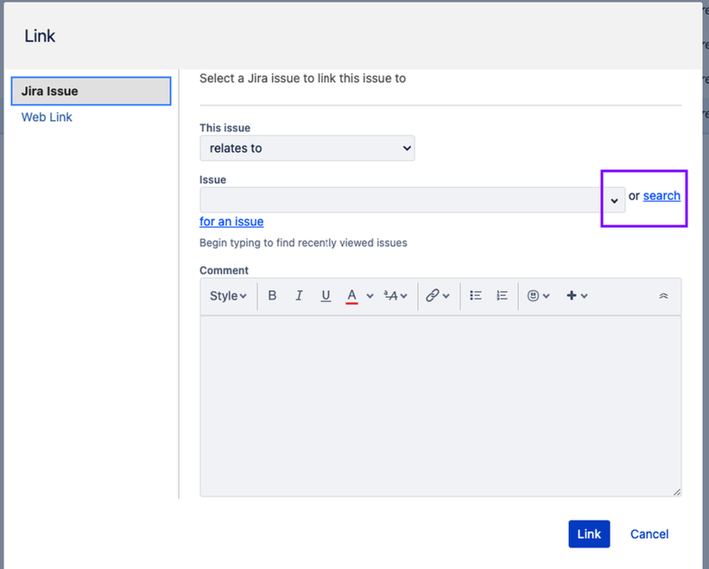Click the 'search' link

[662, 196]
